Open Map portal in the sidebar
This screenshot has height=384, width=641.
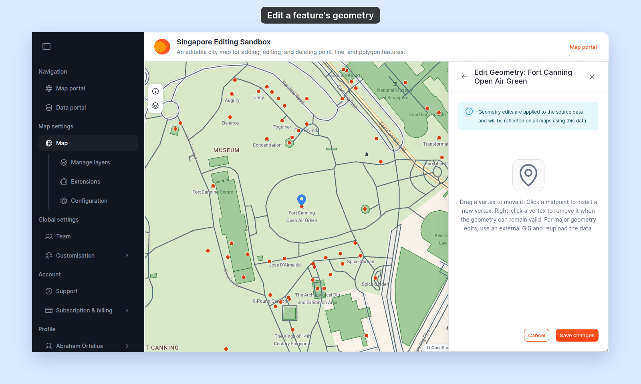tap(88, 88)
